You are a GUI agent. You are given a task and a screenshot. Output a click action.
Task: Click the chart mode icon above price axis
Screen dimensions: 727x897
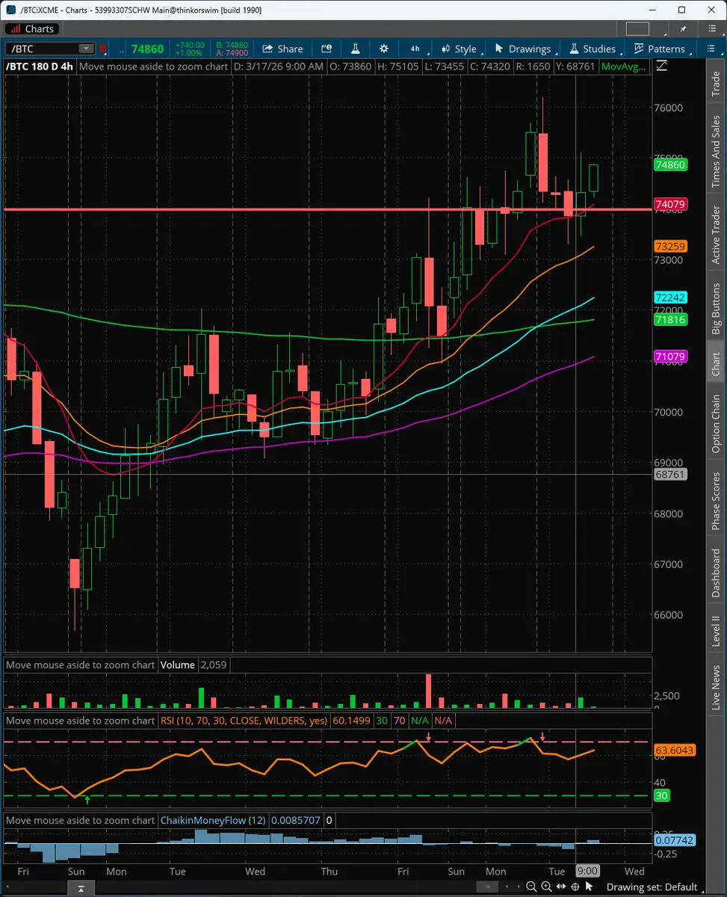(x=661, y=65)
